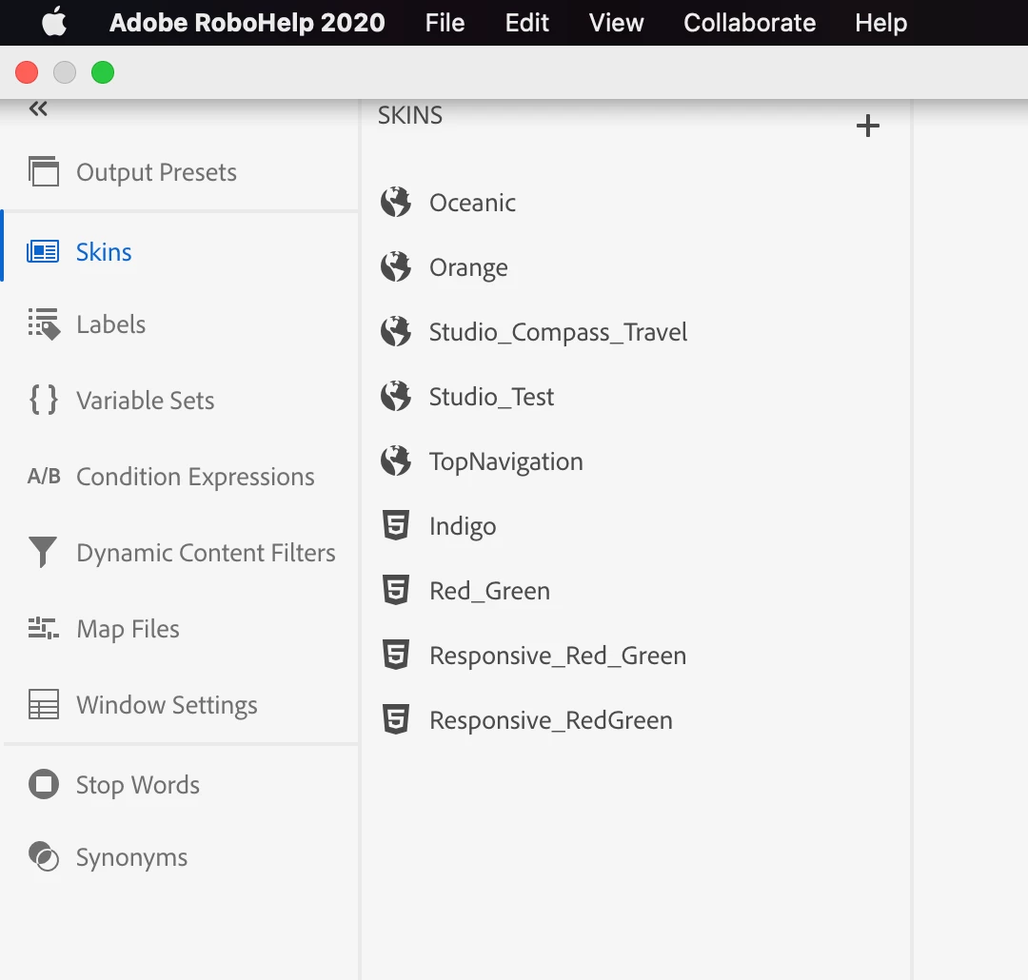Select the Studio_Compass_Travel skin name
Screen dimensions: 1028x980
[x=558, y=332]
